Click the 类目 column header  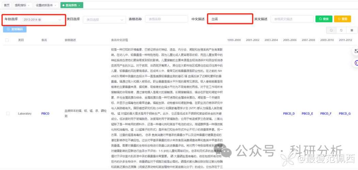(x=21, y=40)
